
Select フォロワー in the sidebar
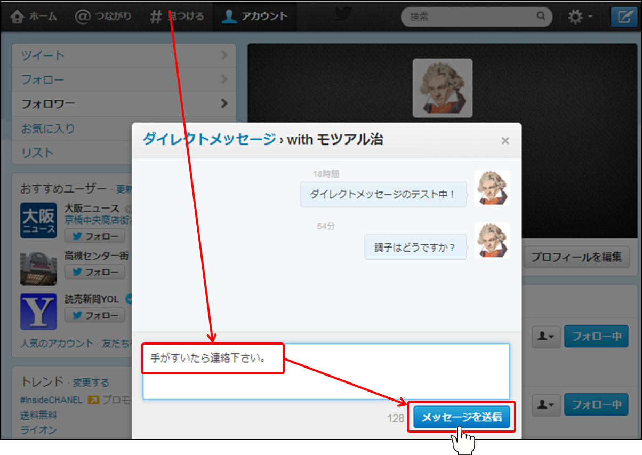click(124, 104)
